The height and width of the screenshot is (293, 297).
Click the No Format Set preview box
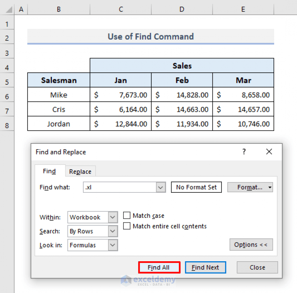point(196,187)
